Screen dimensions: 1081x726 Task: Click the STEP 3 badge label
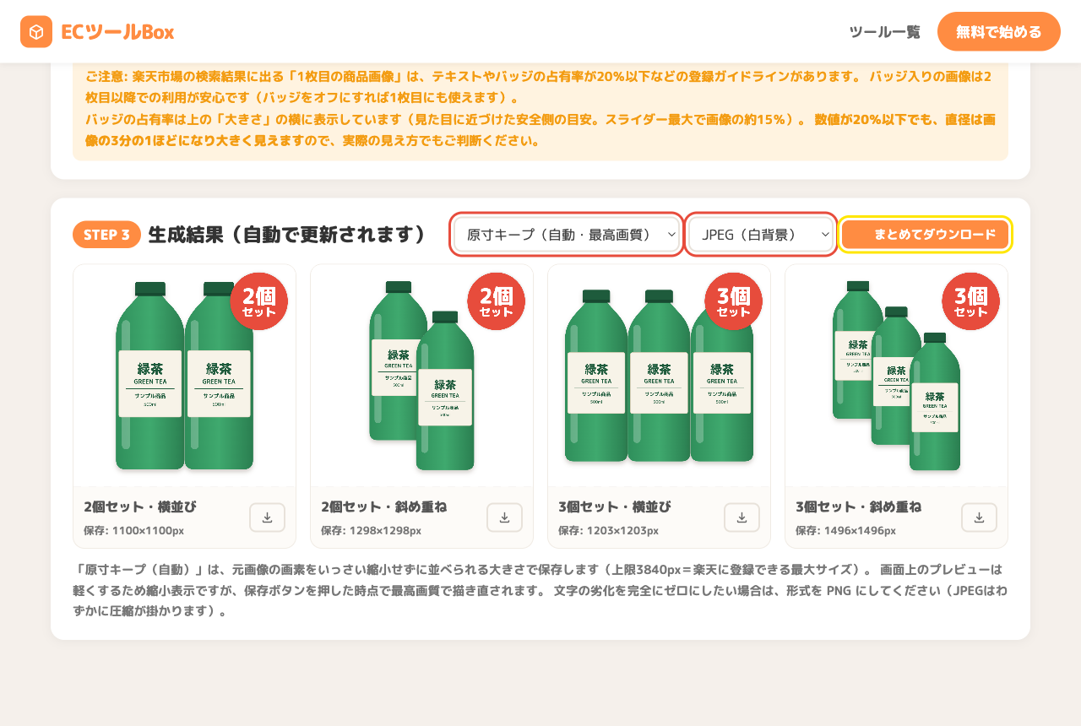tap(106, 235)
